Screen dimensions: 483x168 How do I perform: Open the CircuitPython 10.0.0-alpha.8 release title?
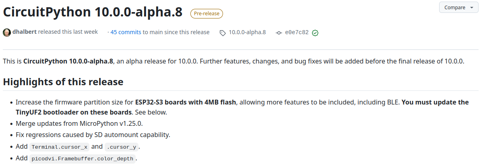pyautogui.click(x=93, y=12)
